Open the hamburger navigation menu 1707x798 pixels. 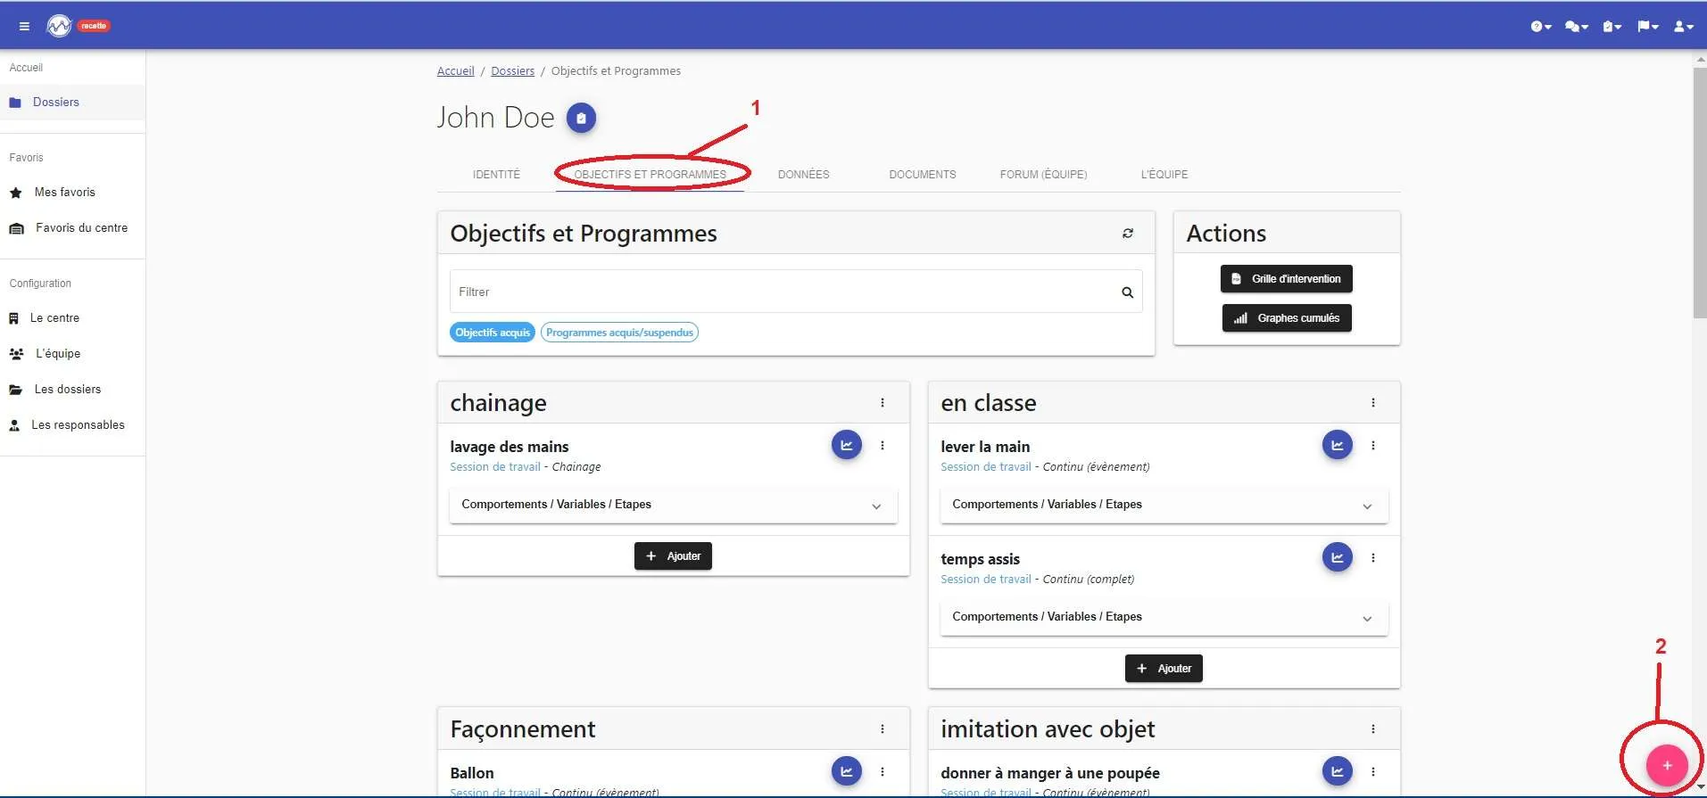[24, 26]
